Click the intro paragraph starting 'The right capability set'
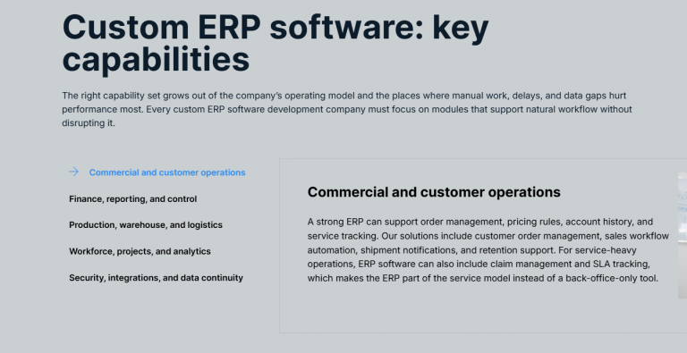The width and height of the screenshot is (687, 353). tap(346, 109)
